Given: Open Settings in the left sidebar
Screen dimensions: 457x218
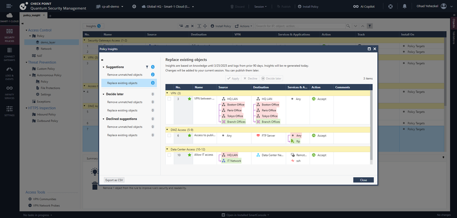Looking at the screenshot, I should pyautogui.click(x=9, y=110).
